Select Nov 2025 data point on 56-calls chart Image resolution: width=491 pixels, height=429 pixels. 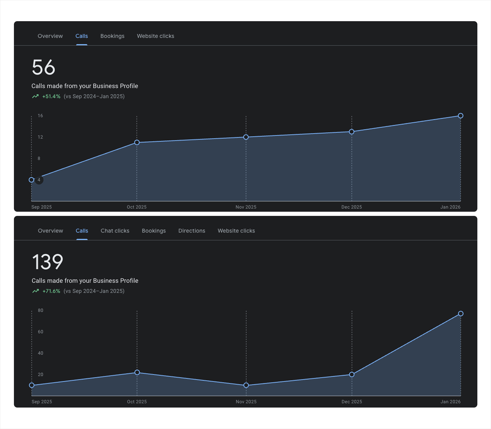246,137
